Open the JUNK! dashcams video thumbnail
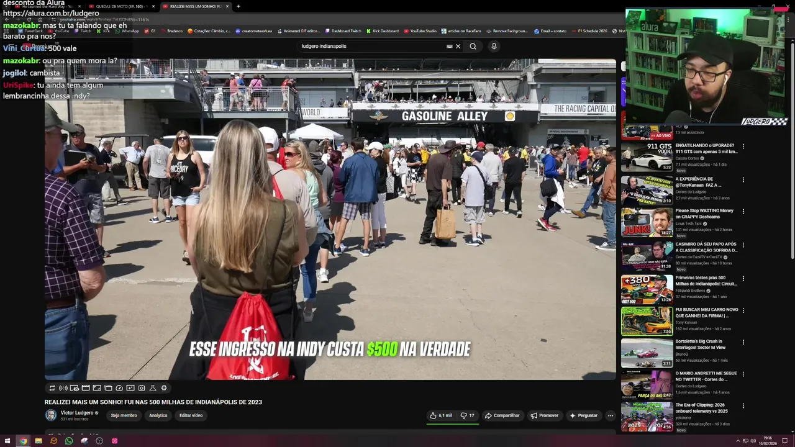This screenshot has height=447, width=795. point(647,222)
